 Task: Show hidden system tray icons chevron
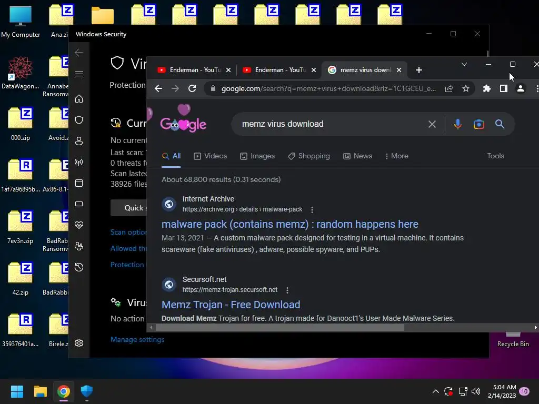coord(435,391)
